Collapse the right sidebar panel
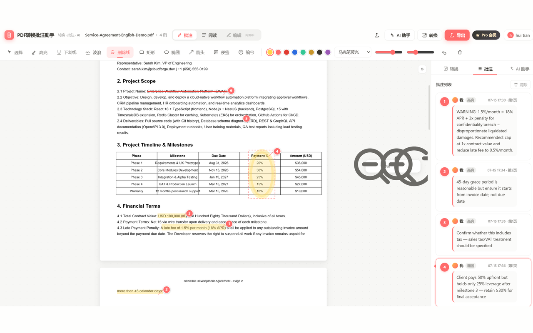 pos(422,69)
